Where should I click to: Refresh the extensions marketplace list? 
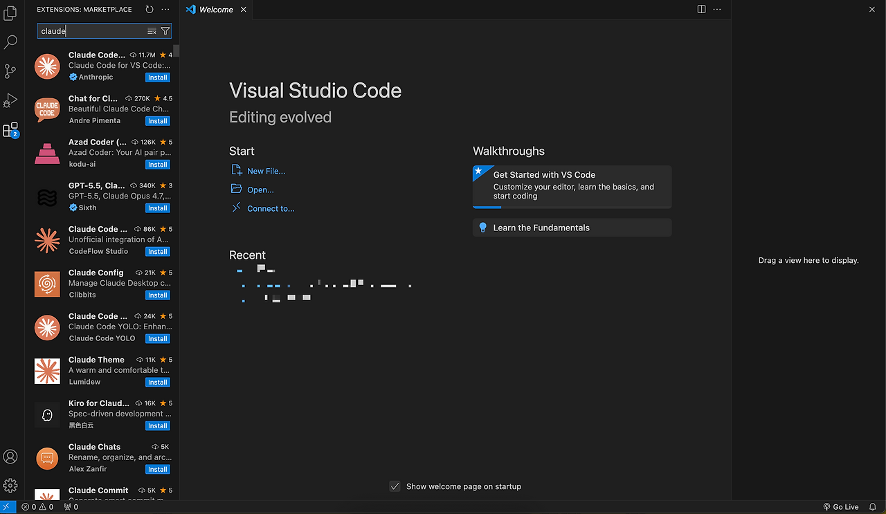pos(150,10)
